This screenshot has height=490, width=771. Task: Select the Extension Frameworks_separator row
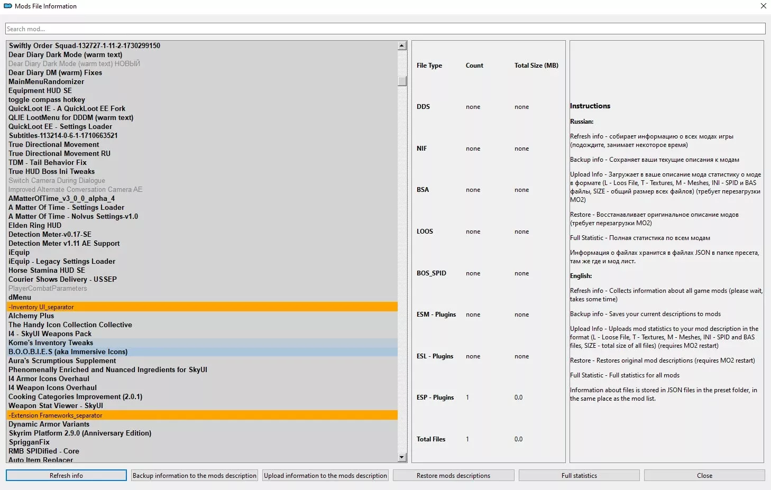202,415
